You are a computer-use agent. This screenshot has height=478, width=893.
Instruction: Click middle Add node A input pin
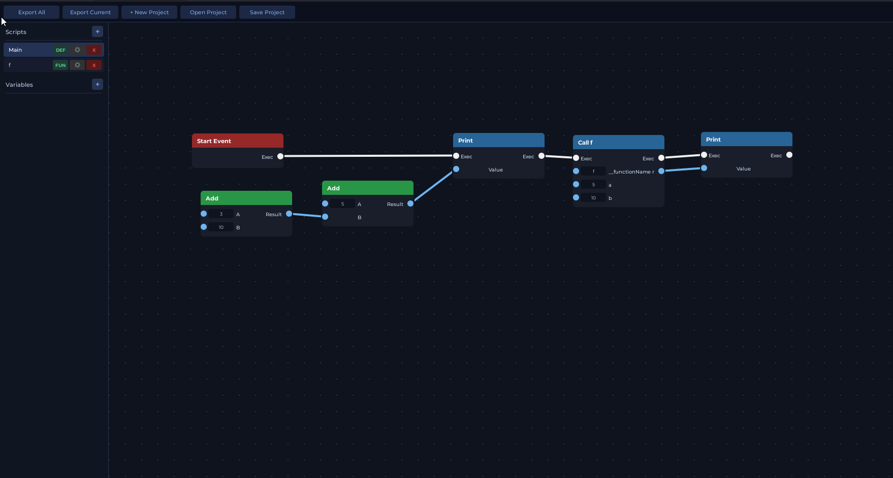[x=325, y=203]
